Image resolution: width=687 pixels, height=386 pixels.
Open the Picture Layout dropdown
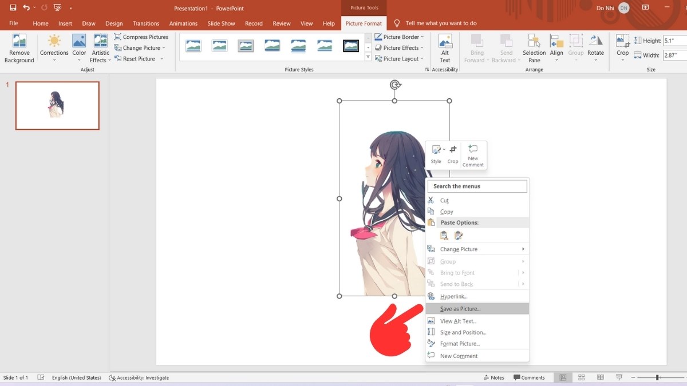400,59
